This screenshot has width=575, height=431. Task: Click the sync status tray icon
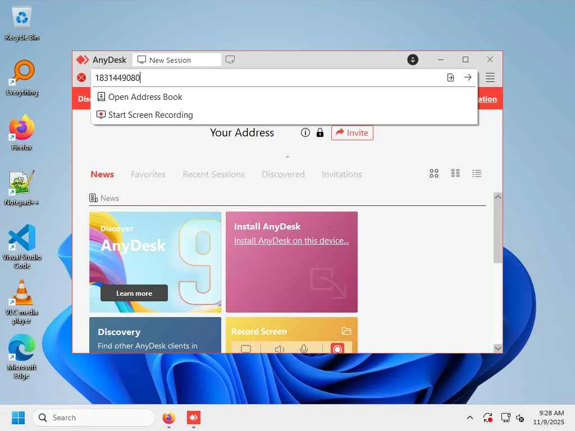[x=488, y=418]
